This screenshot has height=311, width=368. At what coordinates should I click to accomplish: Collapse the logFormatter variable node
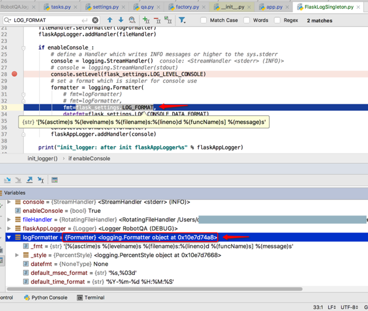[x=9, y=237]
